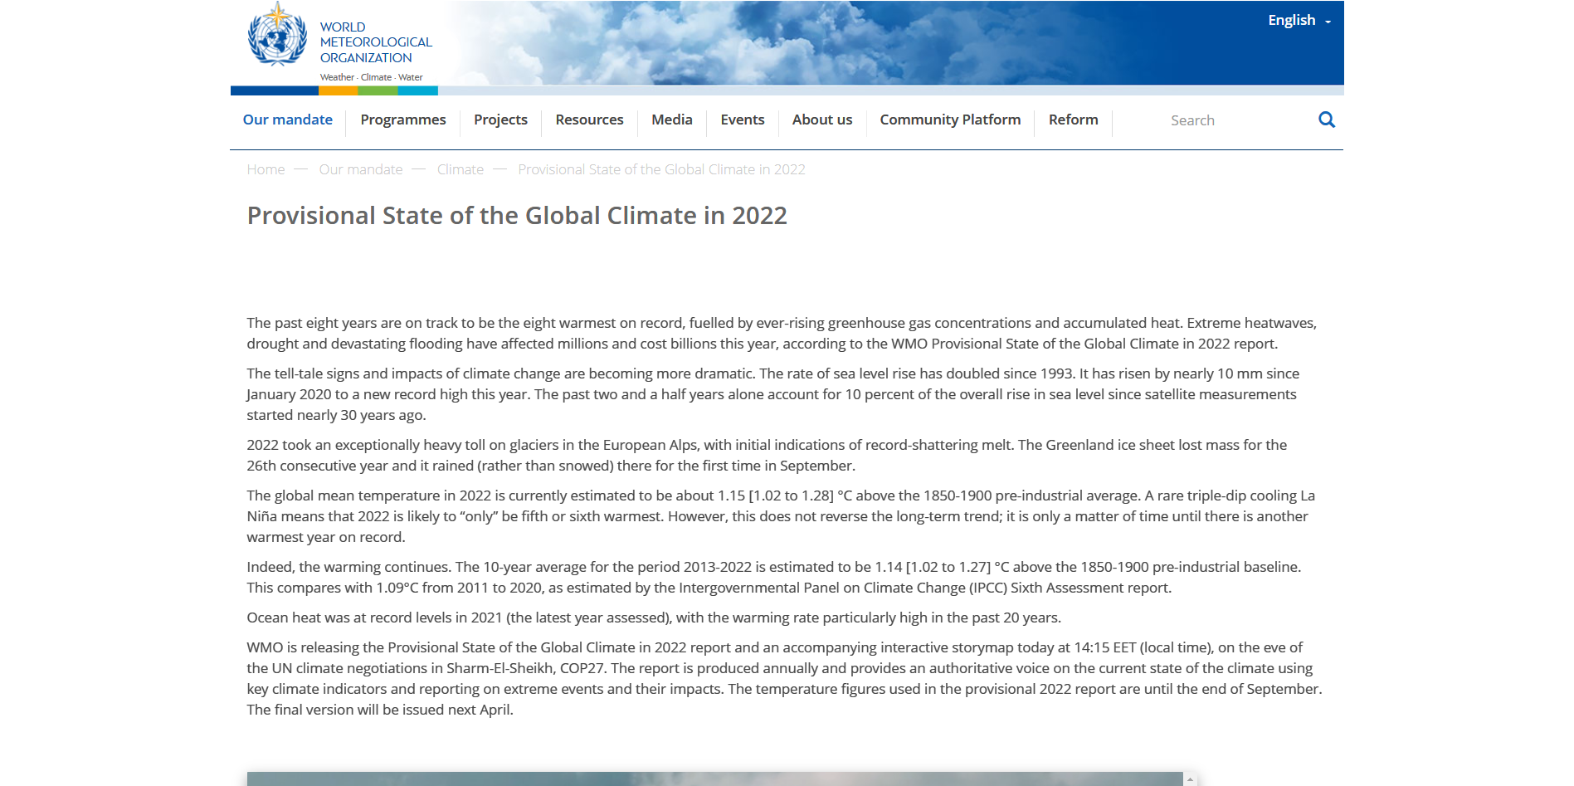Focus the Search input field

[1236, 120]
